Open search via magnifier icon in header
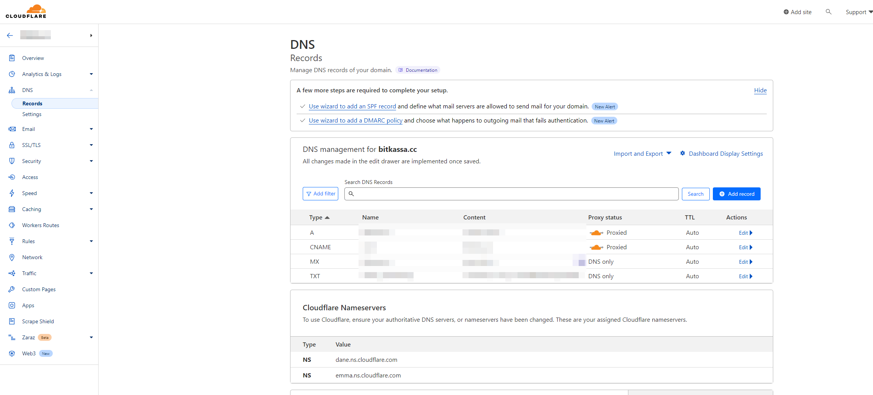 (x=828, y=12)
